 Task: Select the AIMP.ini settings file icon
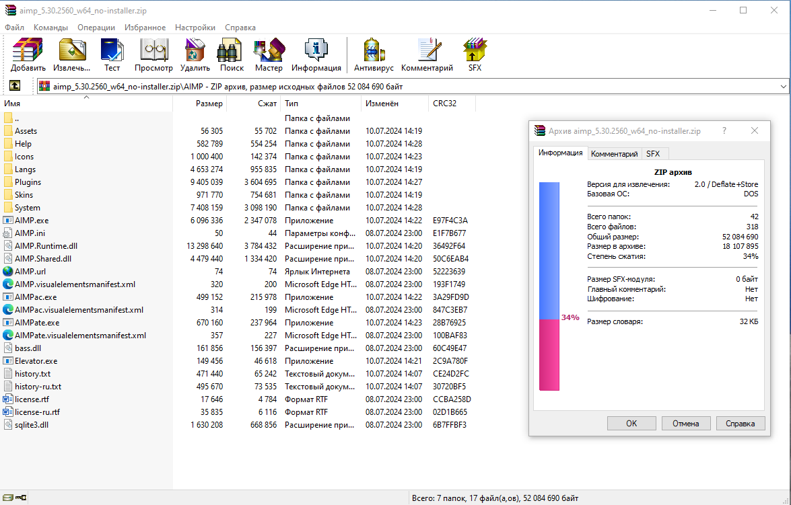pos(7,233)
